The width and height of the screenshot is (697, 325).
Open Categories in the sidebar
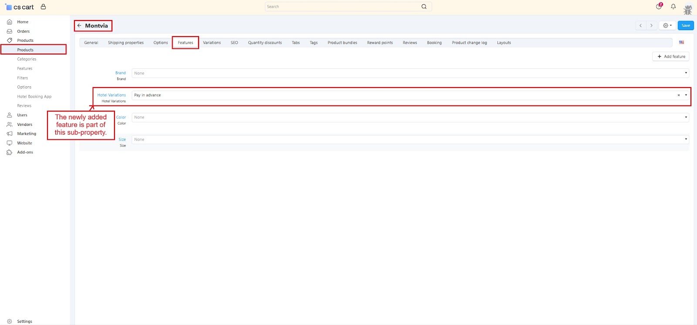(27, 59)
